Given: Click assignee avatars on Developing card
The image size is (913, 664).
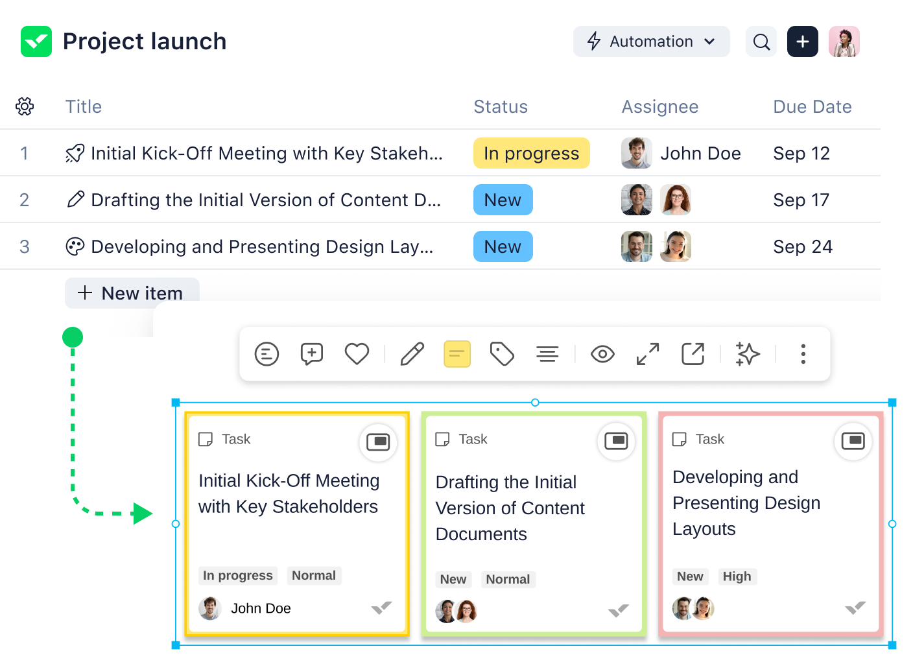Looking at the screenshot, I should coord(693,608).
